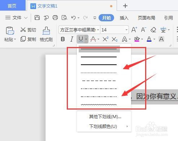Click the Subscript X₂ icon
This screenshot has height=141, width=178.
[x=114, y=39]
